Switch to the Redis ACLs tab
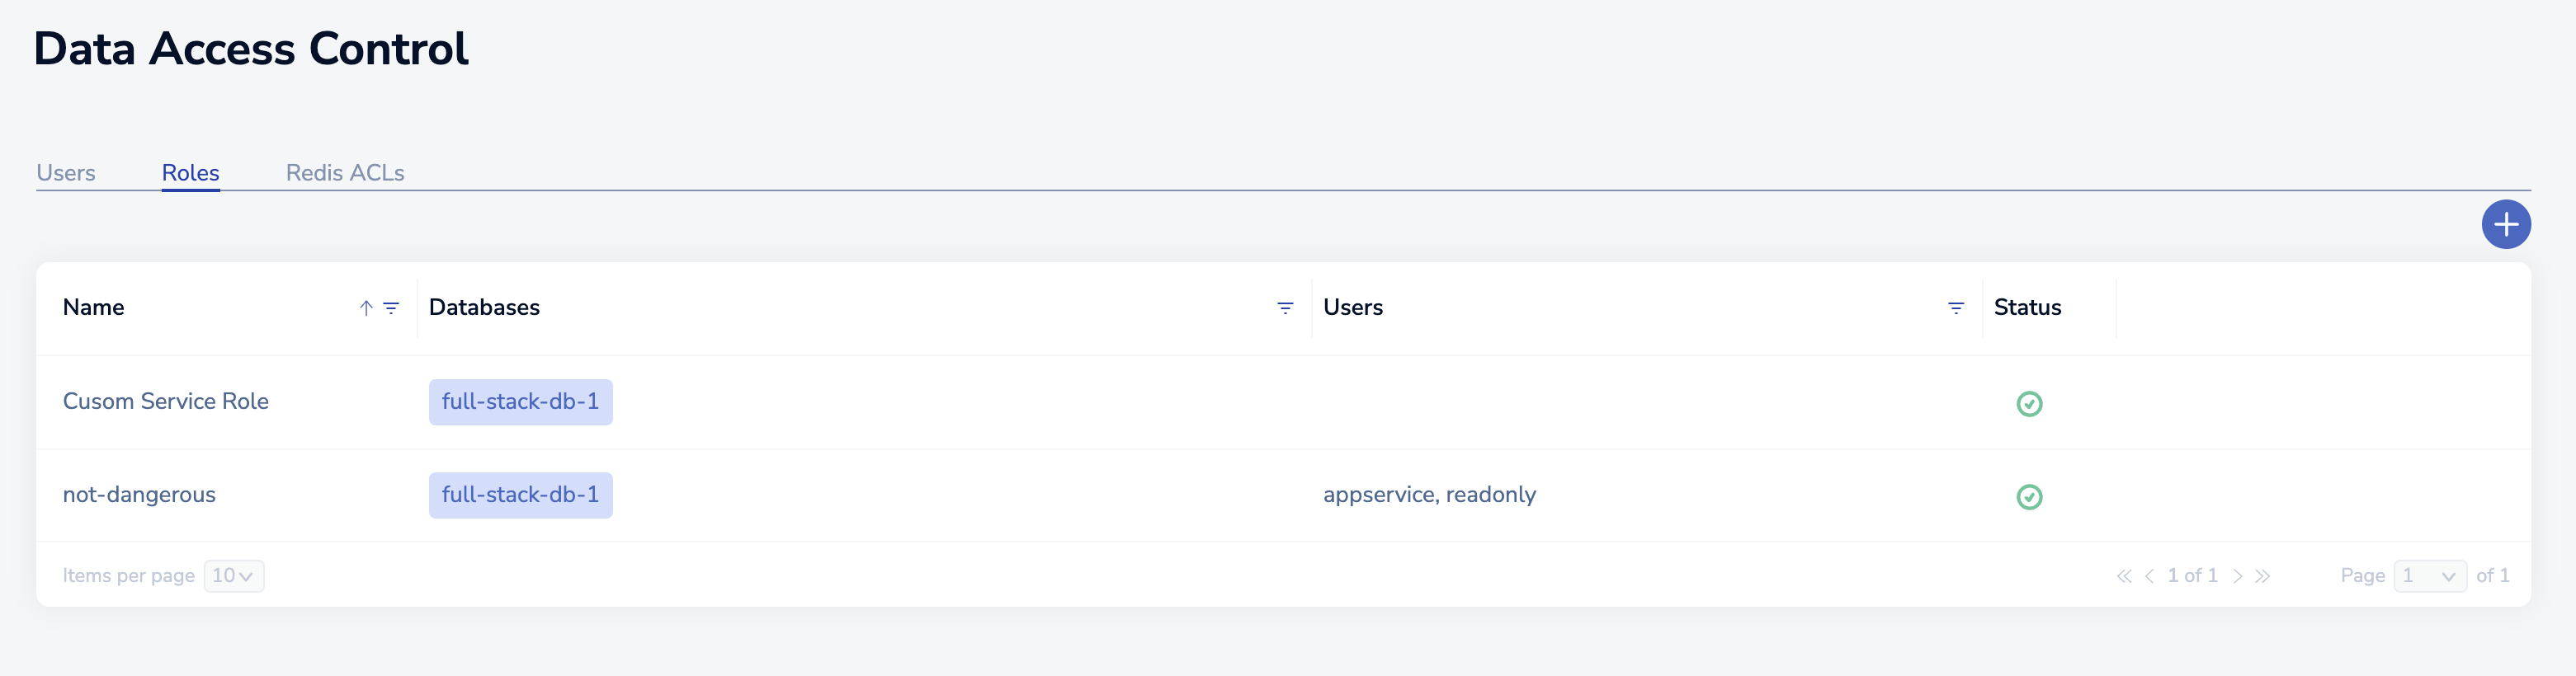The image size is (2576, 676). (x=345, y=173)
